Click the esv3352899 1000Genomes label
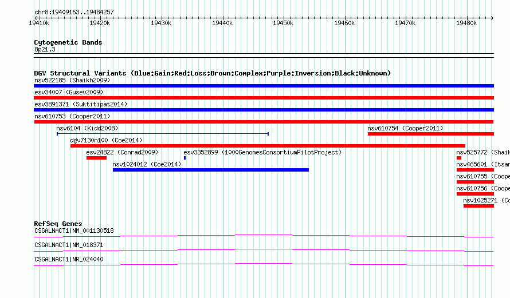 pyautogui.click(x=262, y=152)
